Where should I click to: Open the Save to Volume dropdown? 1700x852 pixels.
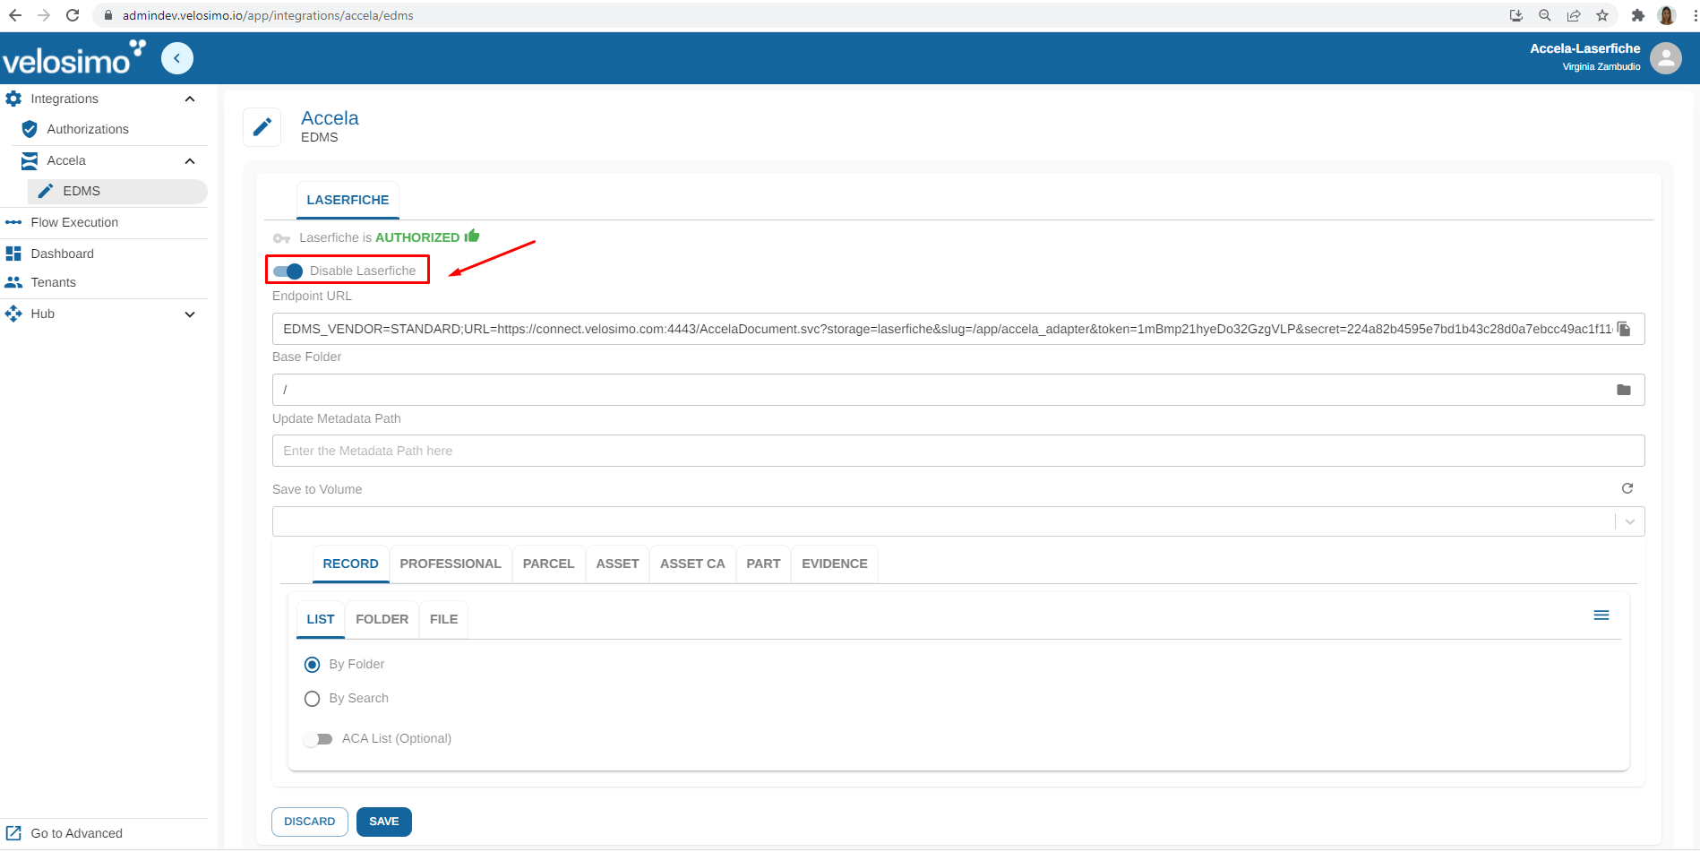tap(1630, 521)
